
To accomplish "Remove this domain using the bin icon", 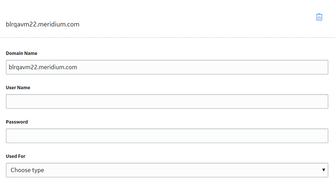I will point(319,17).
